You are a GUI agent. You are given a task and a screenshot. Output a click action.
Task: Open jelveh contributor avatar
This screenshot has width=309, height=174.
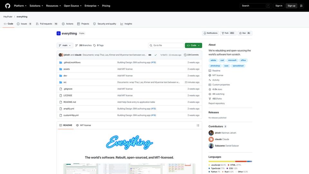211,133
